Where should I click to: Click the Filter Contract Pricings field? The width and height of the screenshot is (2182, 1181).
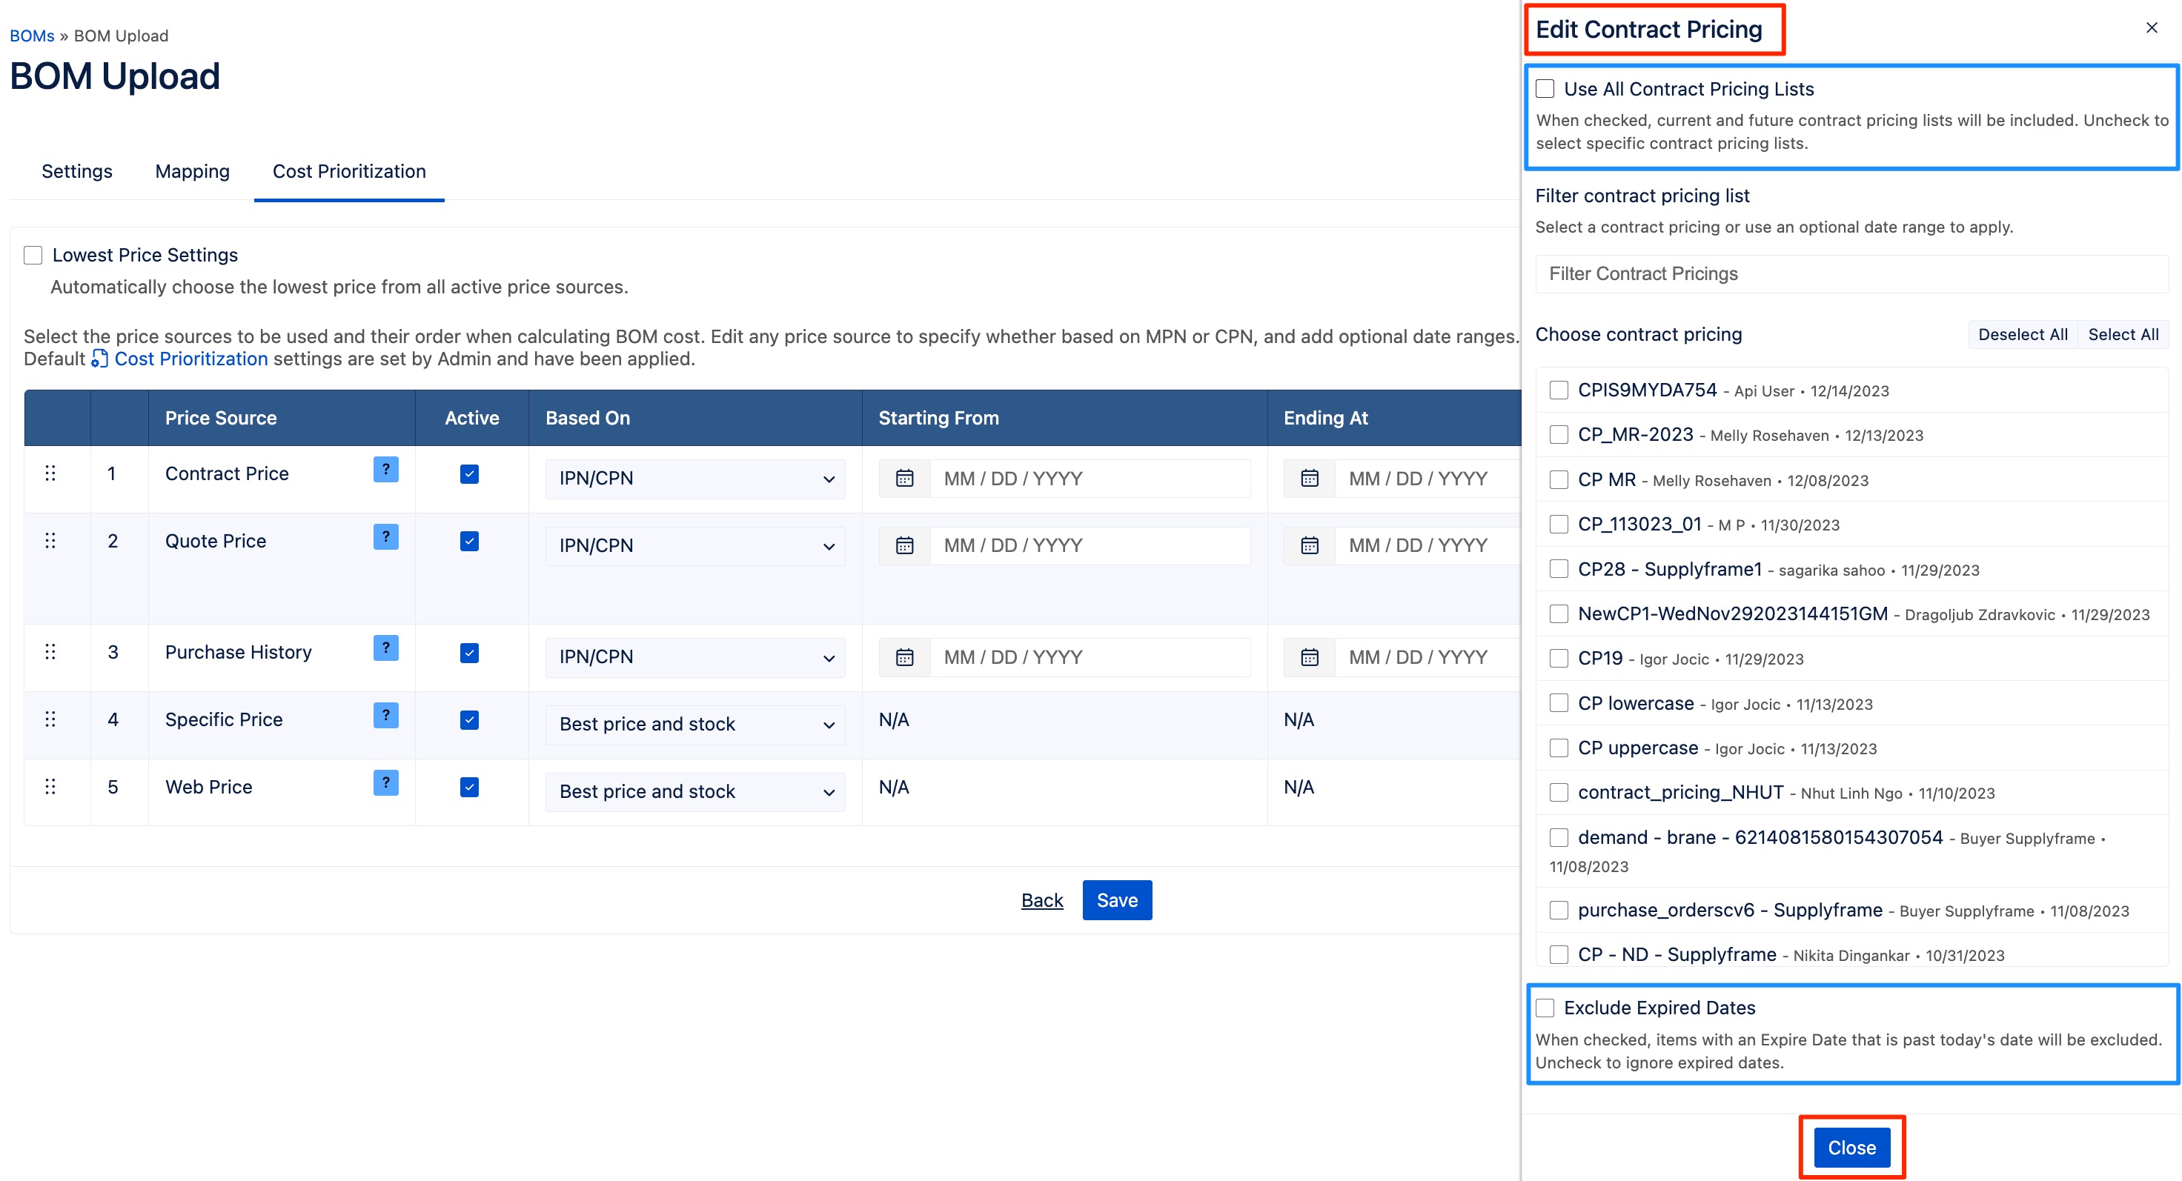1851,273
